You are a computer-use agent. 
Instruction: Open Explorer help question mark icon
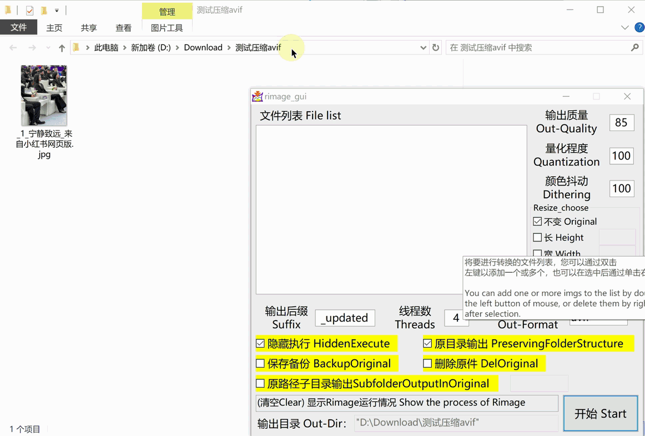click(639, 27)
